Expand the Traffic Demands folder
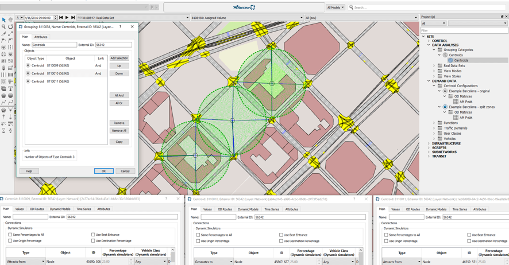Image resolution: width=509 pixels, height=265 pixels. [434, 128]
